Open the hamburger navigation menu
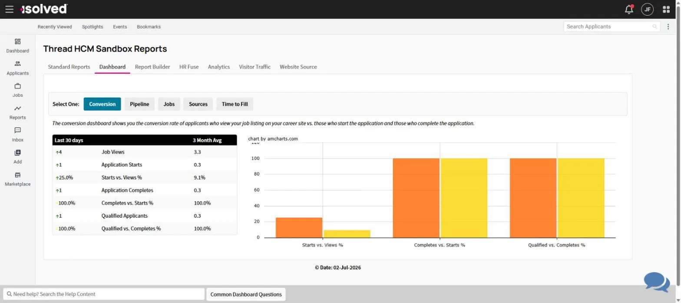Viewport: 681px width, 303px height. tap(9, 9)
